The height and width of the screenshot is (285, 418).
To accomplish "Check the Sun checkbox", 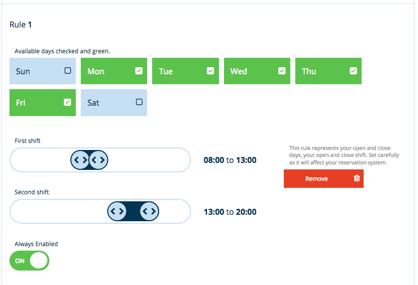I will click(x=68, y=71).
